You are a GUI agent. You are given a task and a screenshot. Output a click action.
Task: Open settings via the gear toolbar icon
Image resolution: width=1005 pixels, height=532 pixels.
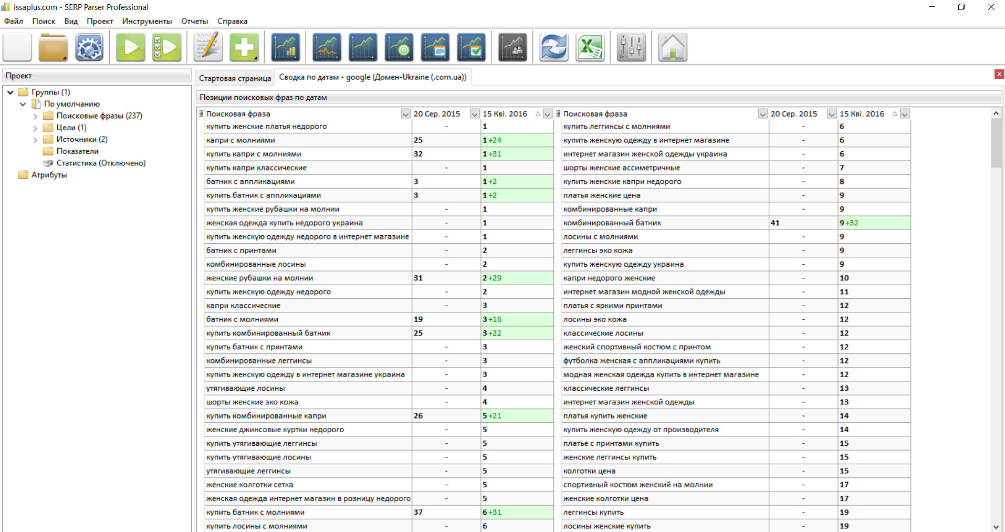point(89,47)
